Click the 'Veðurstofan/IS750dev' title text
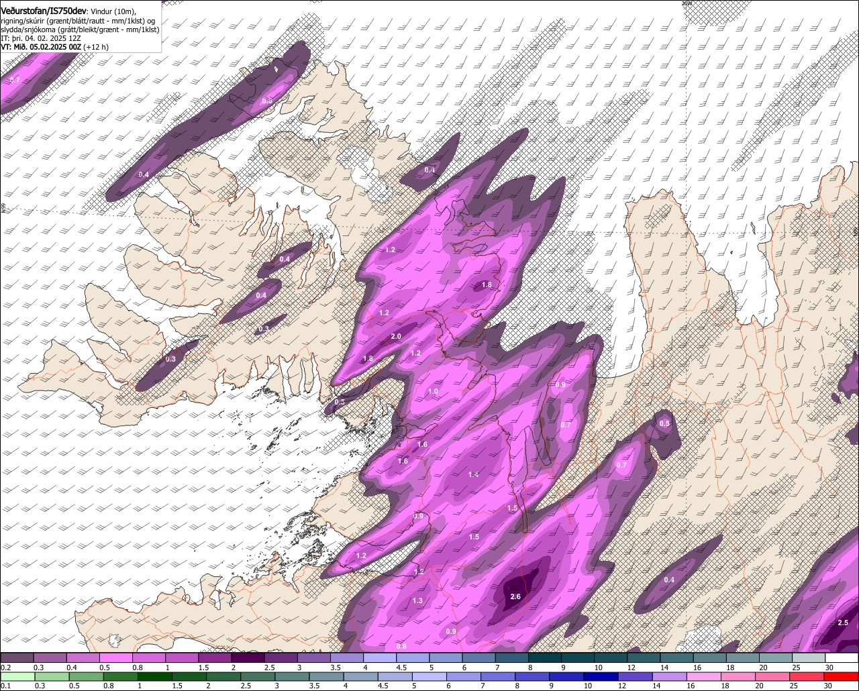The height and width of the screenshot is (691, 859). pyautogui.click(x=44, y=11)
